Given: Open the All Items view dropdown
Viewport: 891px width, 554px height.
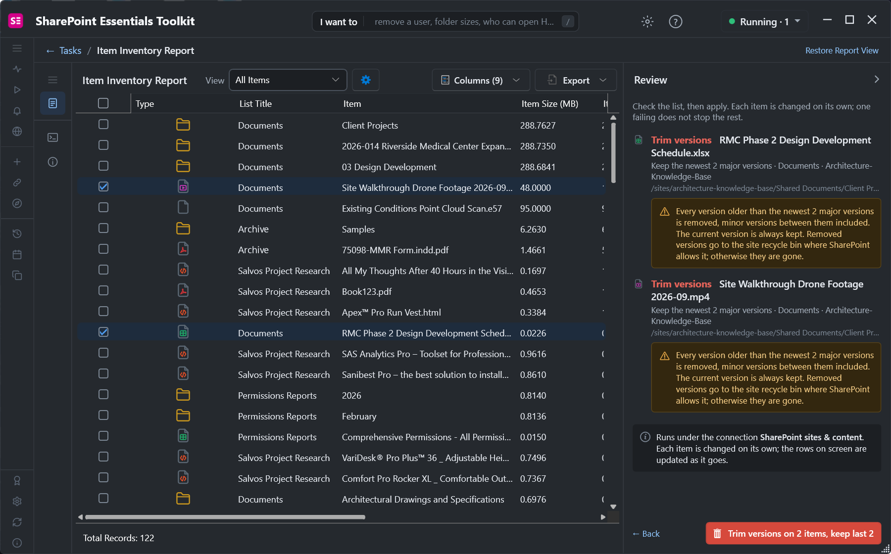Looking at the screenshot, I should point(288,80).
